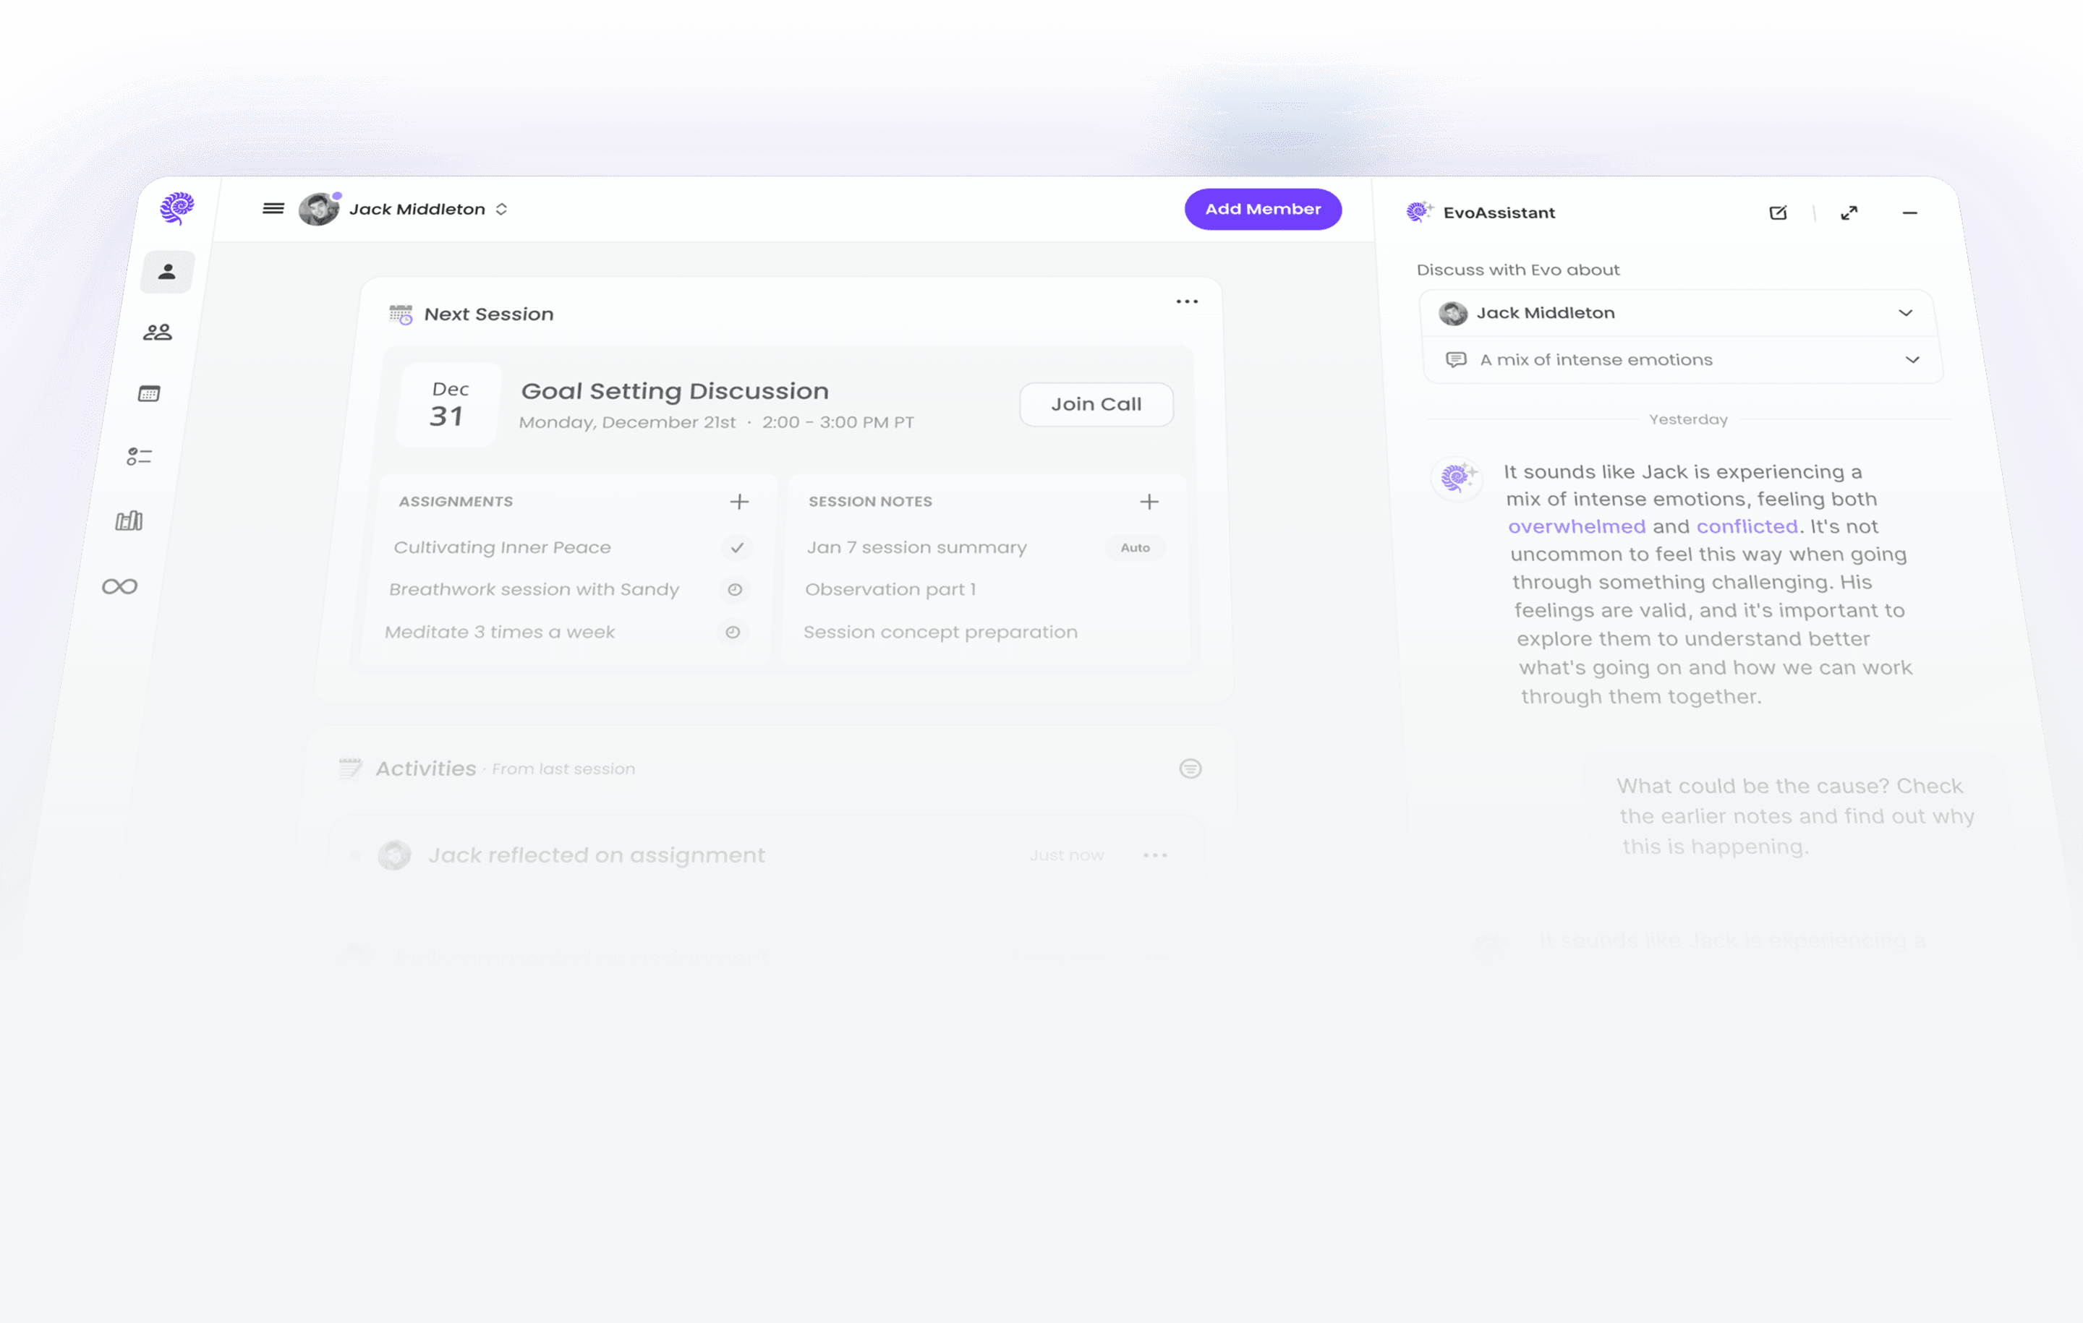Expand Jack Middleton dropdown in EvoAssistant
This screenshot has width=2083, height=1323.
click(1905, 313)
